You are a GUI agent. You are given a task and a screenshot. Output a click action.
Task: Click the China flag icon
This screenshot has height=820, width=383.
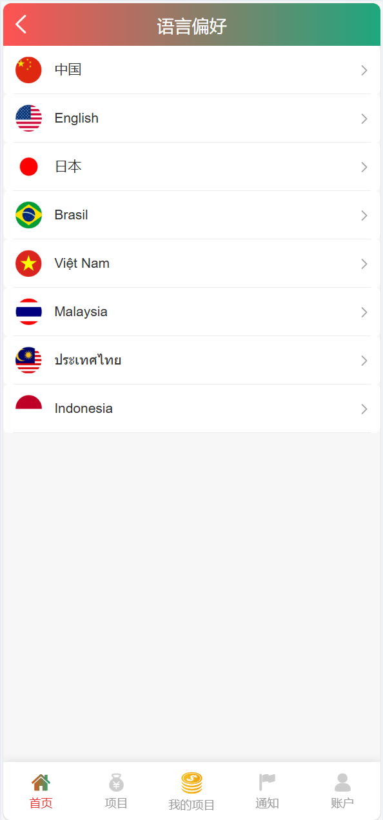(28, 70)
